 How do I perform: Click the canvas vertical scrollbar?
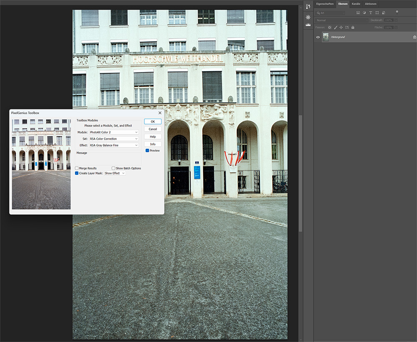[x=301, y=173]
